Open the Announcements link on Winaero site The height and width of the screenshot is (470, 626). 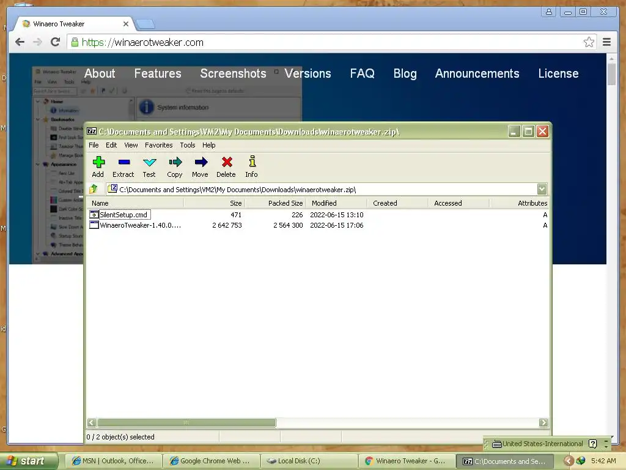pyautogui.click(x=477, y=73)
